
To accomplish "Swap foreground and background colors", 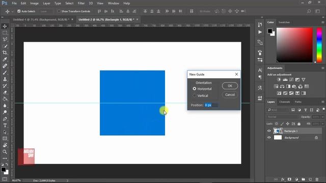I will 7,164.
